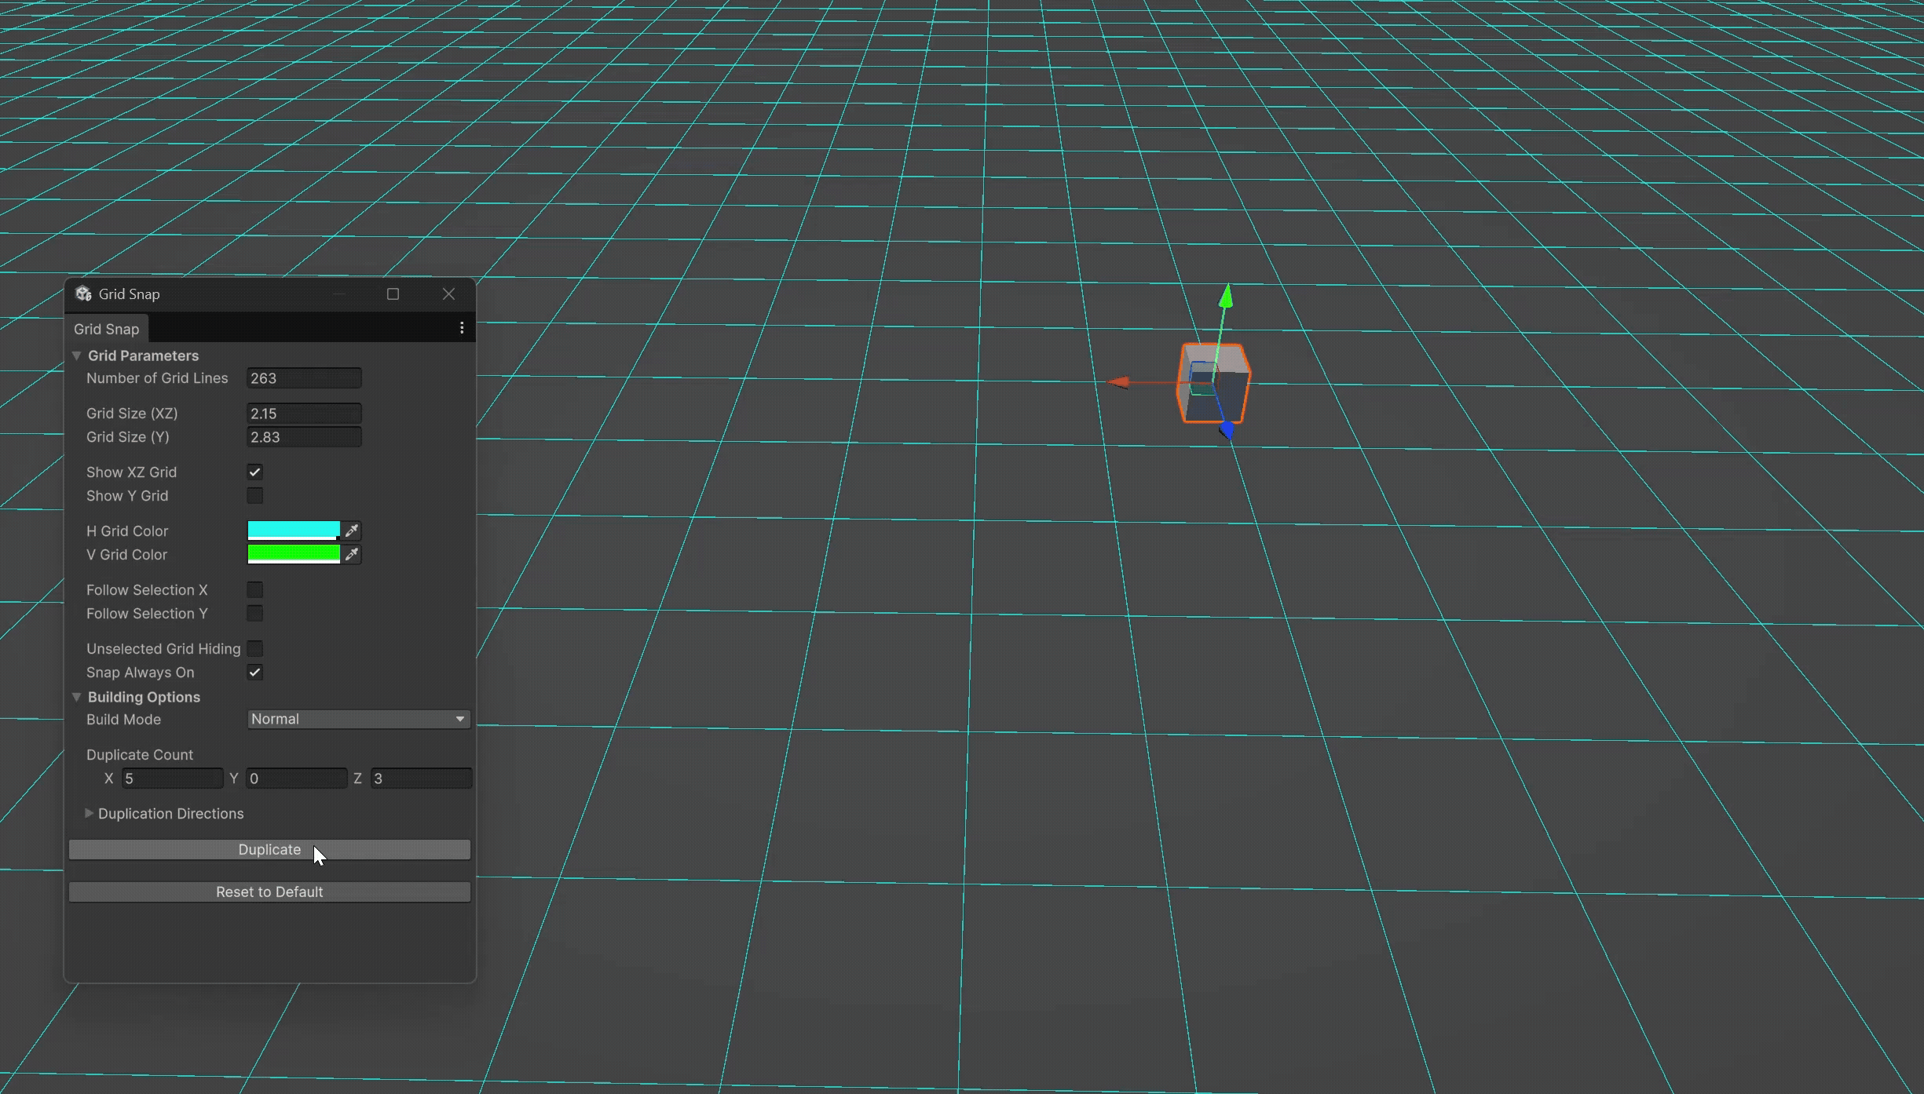Open the cyan H Grid Color swatch
Screen dimensions: 1924x1094
pyautogui.click(x=294, y=531)
